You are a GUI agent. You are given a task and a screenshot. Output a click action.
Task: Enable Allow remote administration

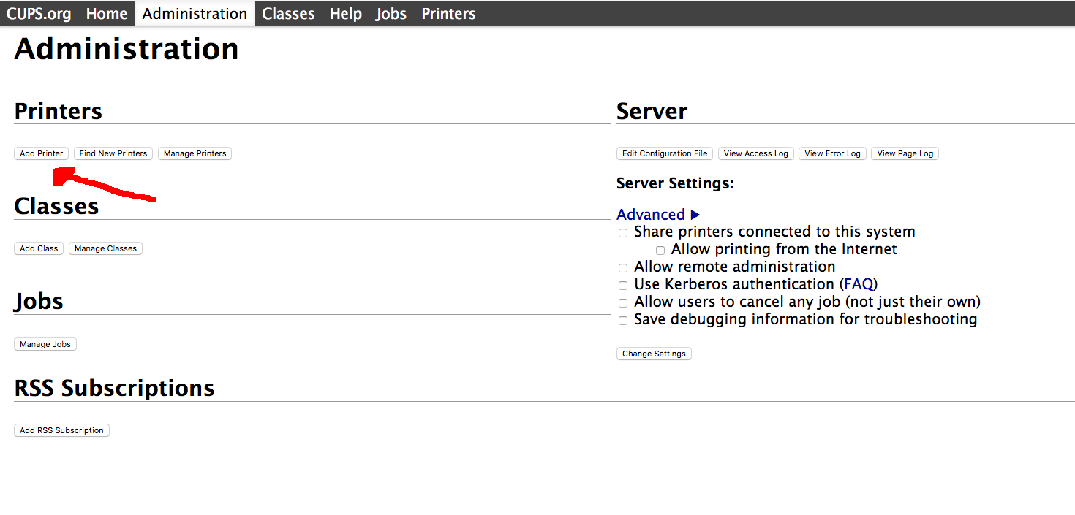[x=622, y=267]
